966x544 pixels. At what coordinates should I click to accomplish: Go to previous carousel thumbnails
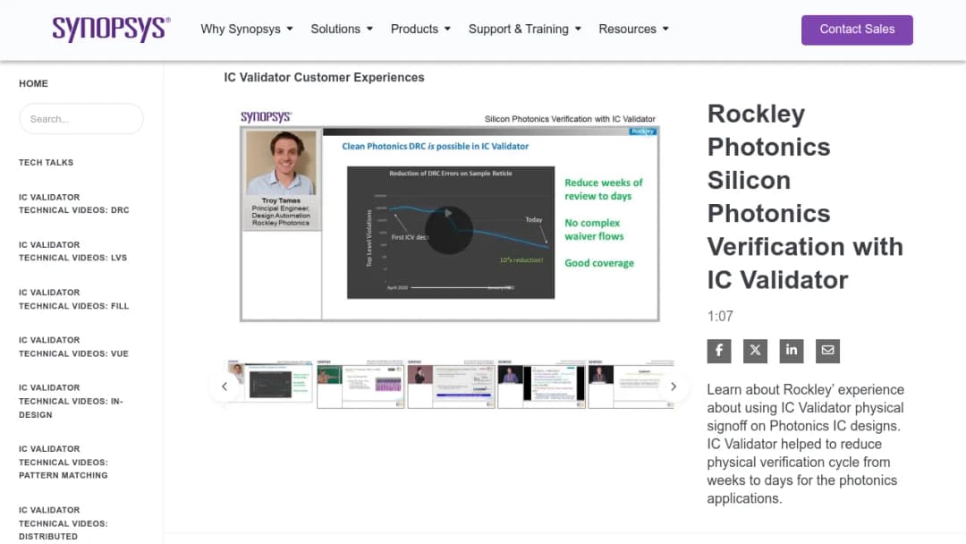pos(225,387)
